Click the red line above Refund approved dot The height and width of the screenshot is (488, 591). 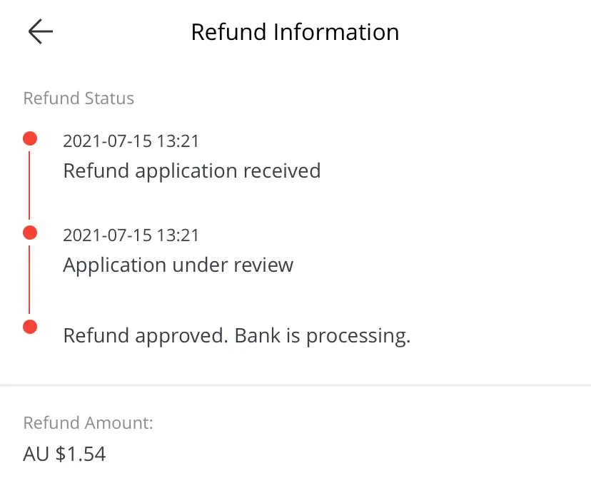tap(29, 280)
